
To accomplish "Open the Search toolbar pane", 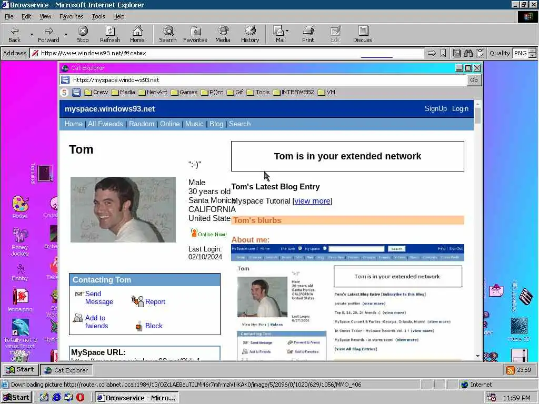I will (x=168, y=34).
